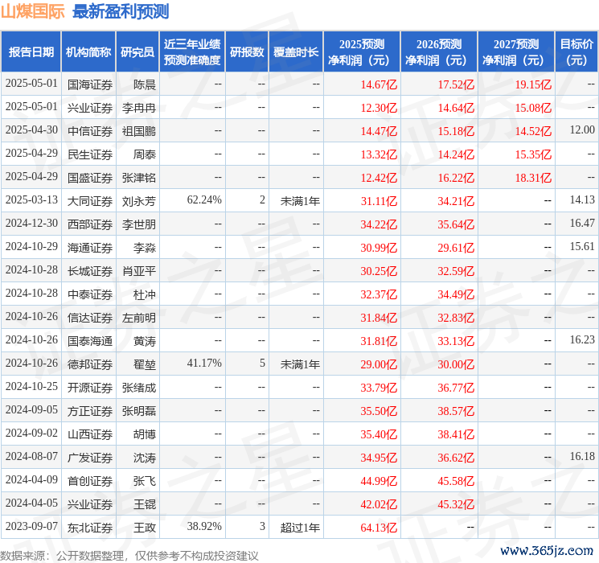Select the 机构简称 column header

click(88, 52)
